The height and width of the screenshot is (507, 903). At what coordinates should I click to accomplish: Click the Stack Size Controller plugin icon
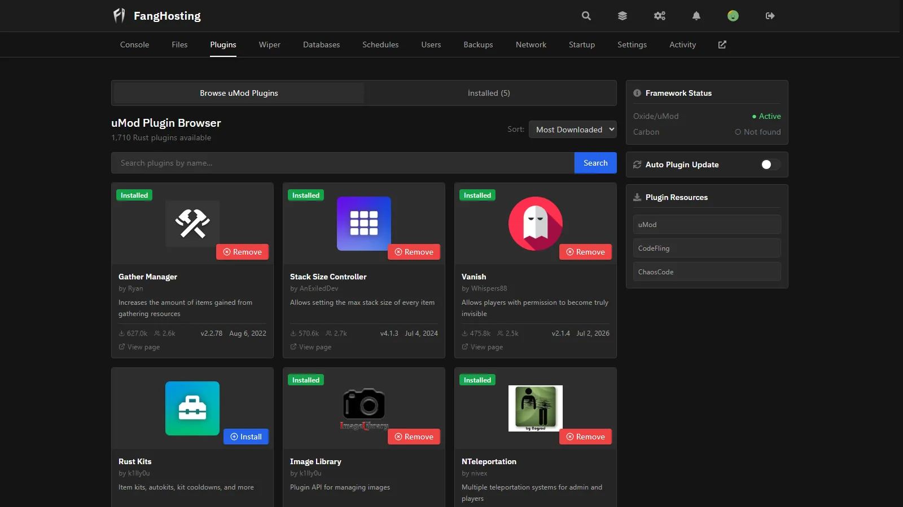364,224
